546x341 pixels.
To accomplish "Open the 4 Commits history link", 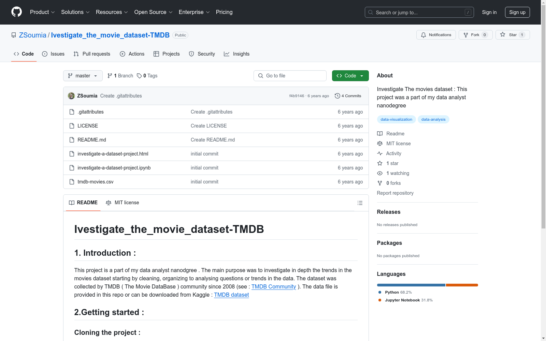I will click(x=348, y=96).
